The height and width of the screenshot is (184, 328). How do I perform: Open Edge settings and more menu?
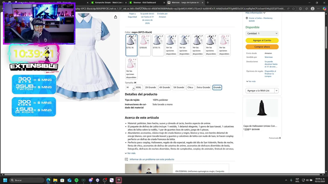coord(319,9)
